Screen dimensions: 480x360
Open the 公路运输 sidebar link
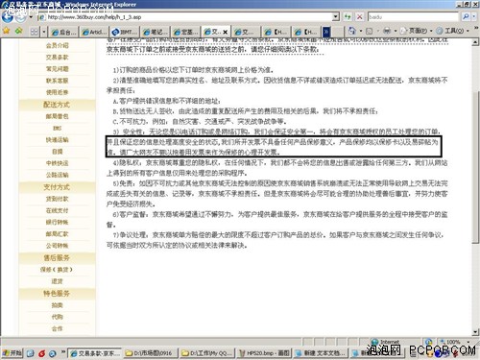coord(57,175)
